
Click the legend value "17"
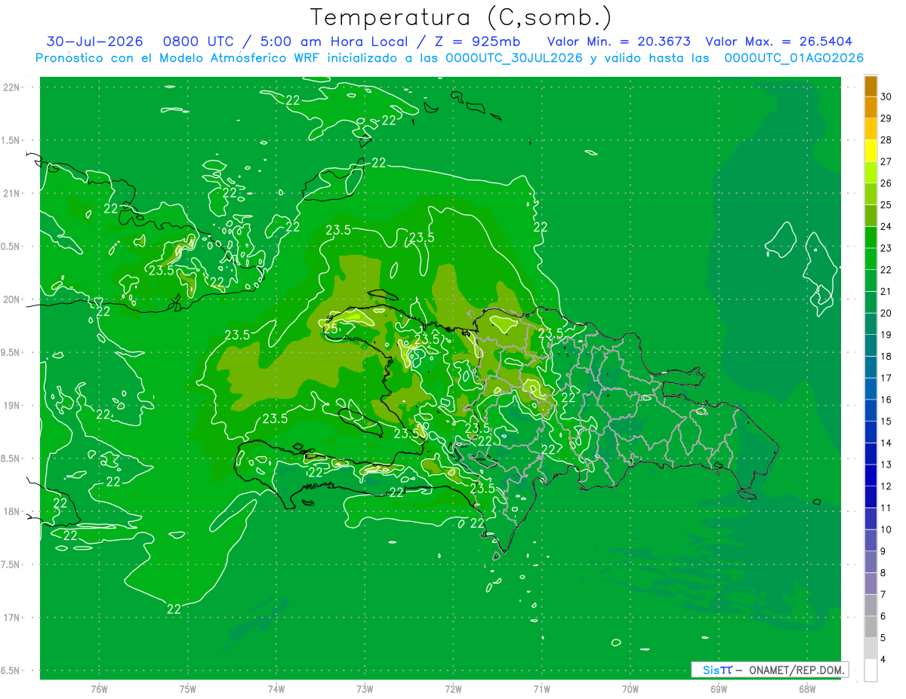tap(886, 378)
